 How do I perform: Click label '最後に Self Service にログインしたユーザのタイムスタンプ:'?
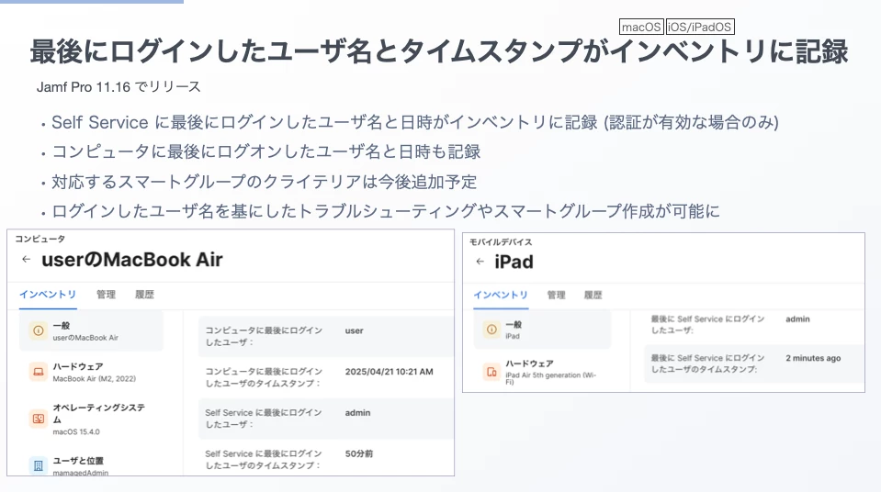pos(708,363)
